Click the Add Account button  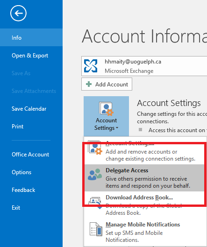[107, 84]
